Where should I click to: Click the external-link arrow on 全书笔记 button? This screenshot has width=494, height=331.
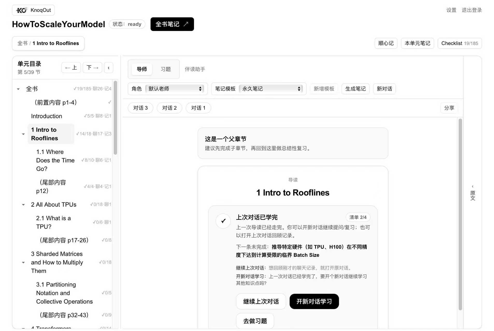186,24
